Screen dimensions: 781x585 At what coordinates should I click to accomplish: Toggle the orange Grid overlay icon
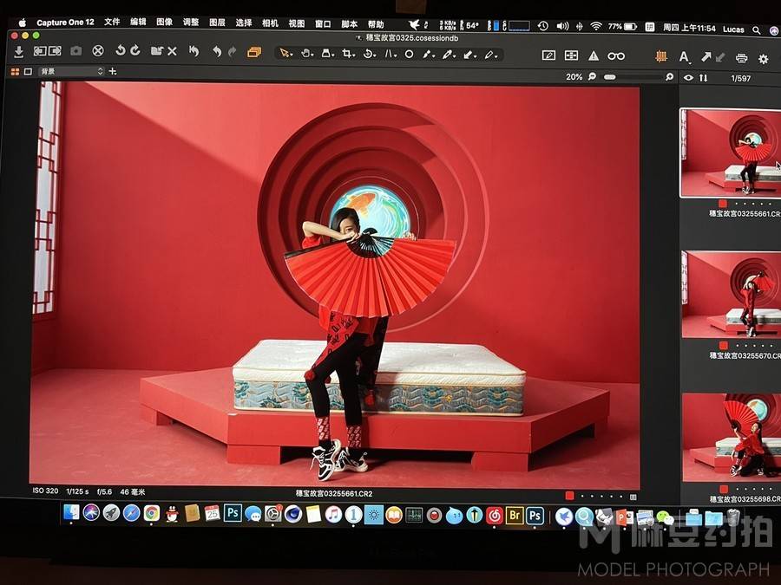(x=661, y=56)
